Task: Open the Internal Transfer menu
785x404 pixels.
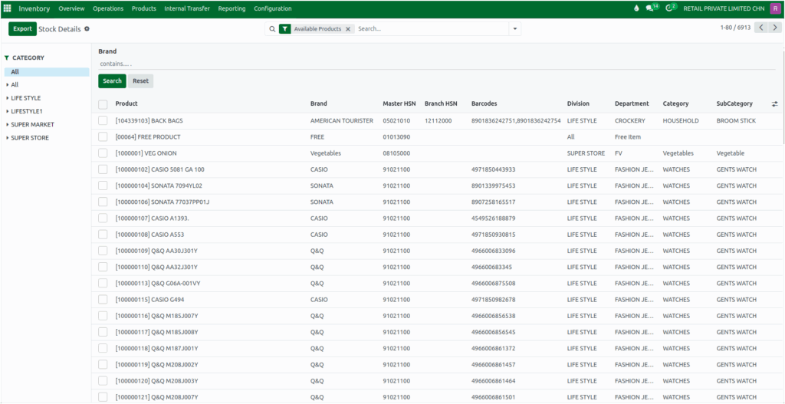Action: (x=187, y=8)
